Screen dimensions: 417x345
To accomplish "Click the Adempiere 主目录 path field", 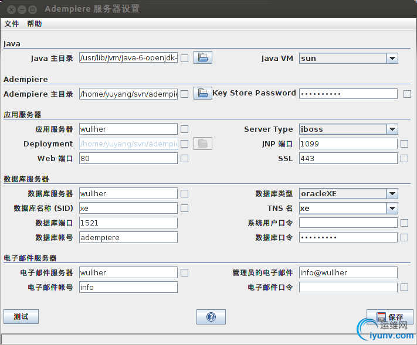I will coord(128,94).
